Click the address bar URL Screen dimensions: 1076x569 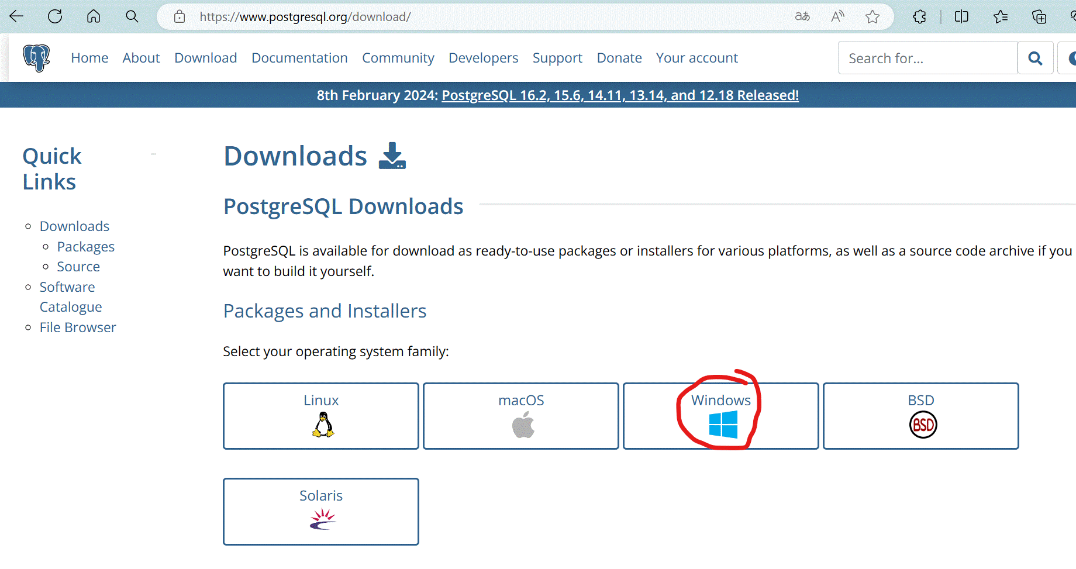[x=305, y=16]
